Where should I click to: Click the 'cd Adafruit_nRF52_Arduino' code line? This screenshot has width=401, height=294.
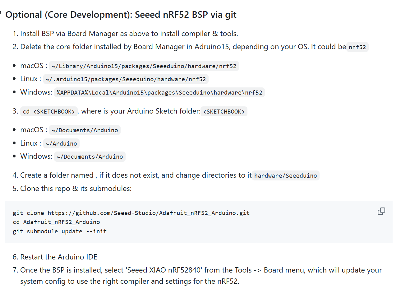click(x=56, y=222)
